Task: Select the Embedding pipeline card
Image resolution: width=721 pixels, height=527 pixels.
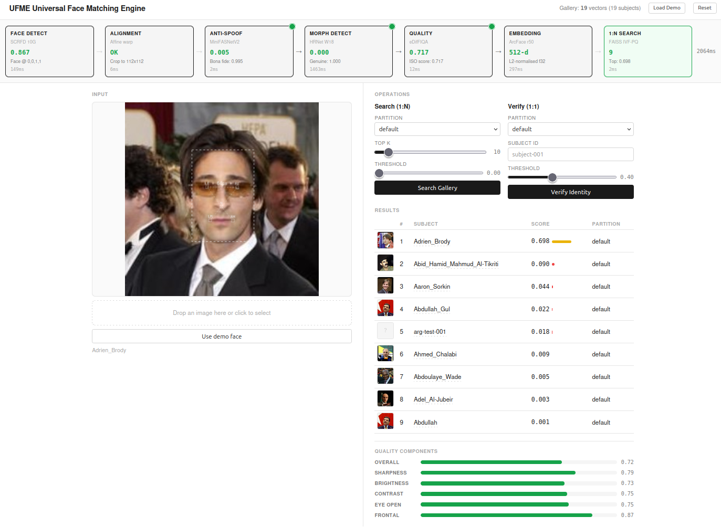Action: pos(548,51)
